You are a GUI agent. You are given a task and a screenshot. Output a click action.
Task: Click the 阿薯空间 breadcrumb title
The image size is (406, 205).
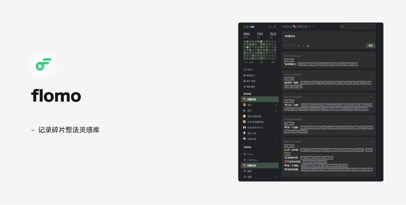pos(302,26)
